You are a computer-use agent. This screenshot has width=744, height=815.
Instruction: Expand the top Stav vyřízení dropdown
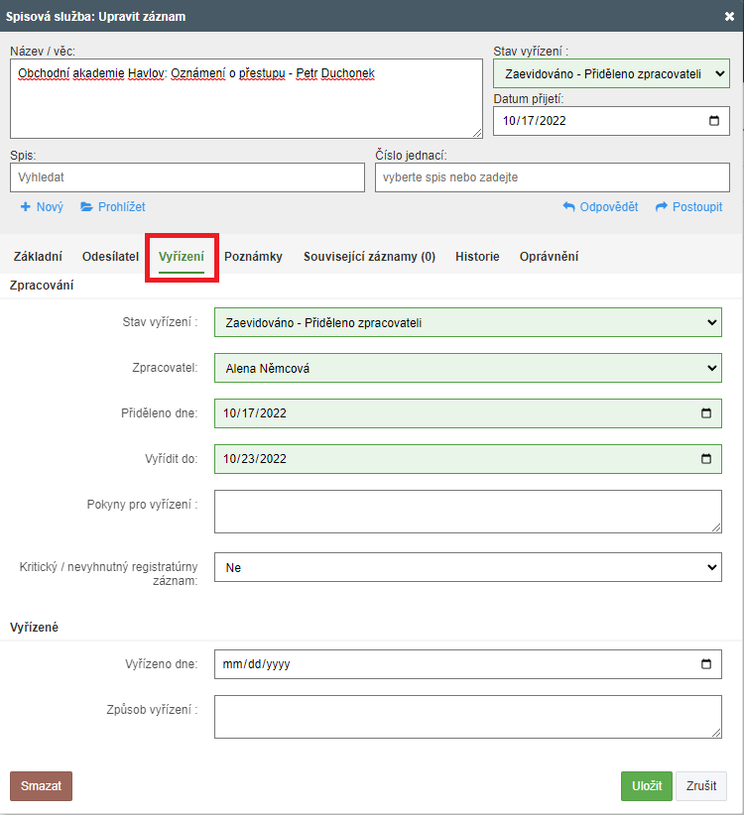[x=611, y=73]
